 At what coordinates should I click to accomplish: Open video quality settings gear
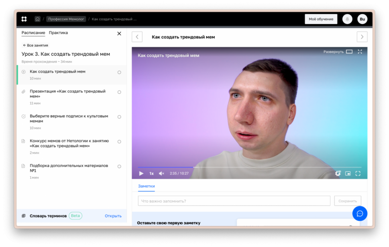(338, 173)
